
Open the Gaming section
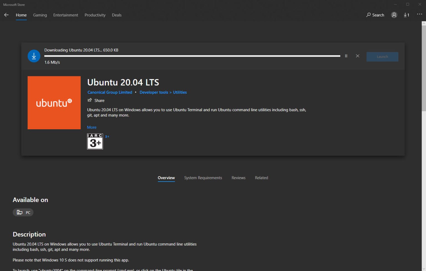point(40,15)
